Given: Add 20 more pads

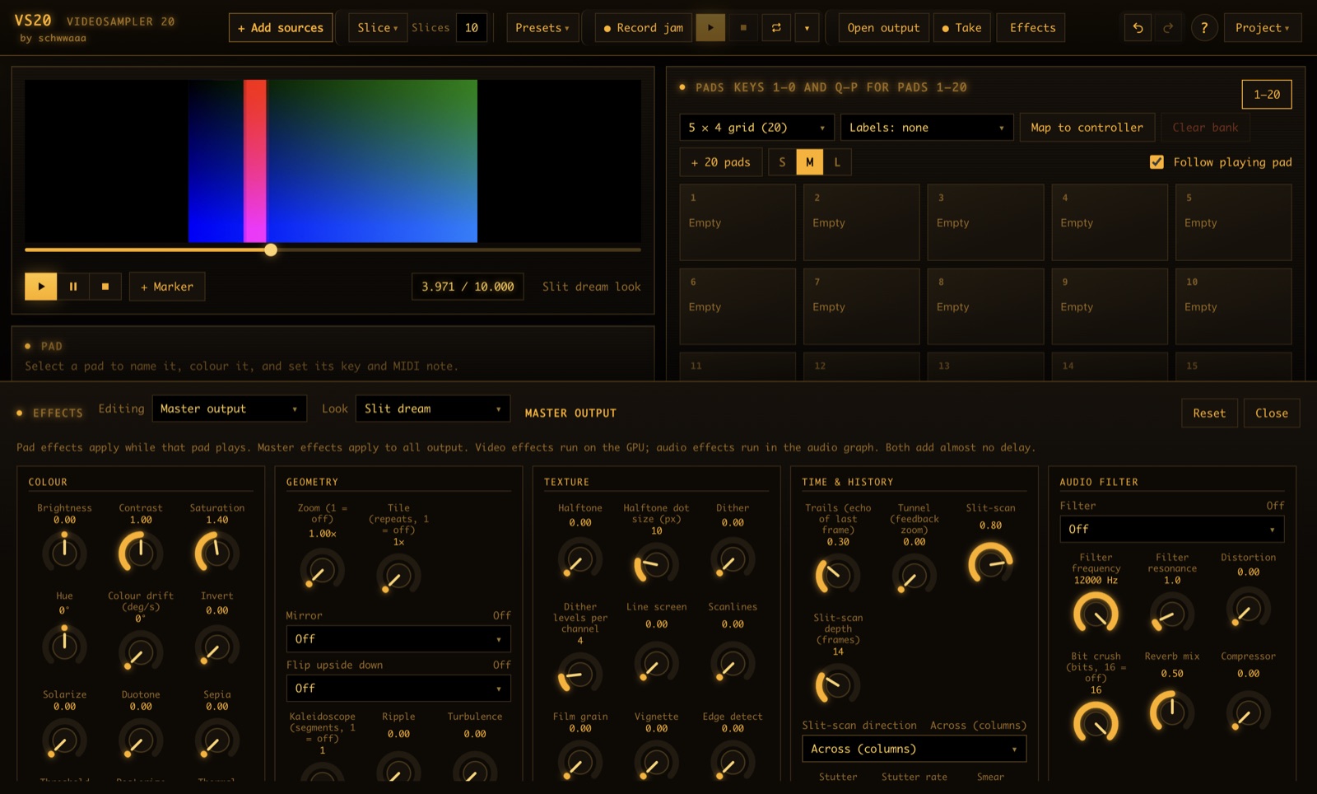Looking at the screenshot, I should pos(721,162).
